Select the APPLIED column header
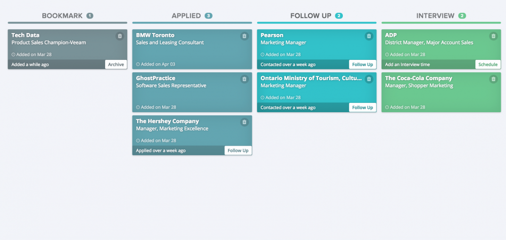The width and height of the screenshot is (506, 240). [x=186, y=16]
